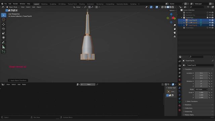
Task: Open the Render menu
Action: [x=15, y=4]
